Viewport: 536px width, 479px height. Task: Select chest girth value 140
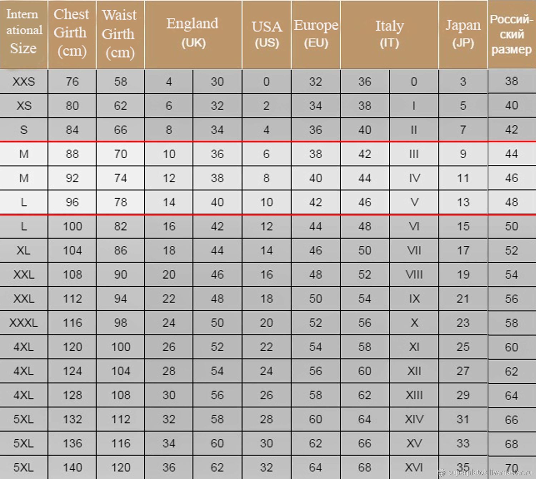click(72, 467)
